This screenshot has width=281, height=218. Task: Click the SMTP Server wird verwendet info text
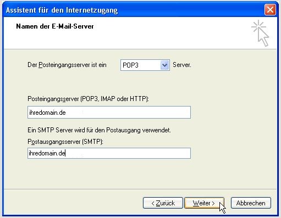click(x=99, y=130)
